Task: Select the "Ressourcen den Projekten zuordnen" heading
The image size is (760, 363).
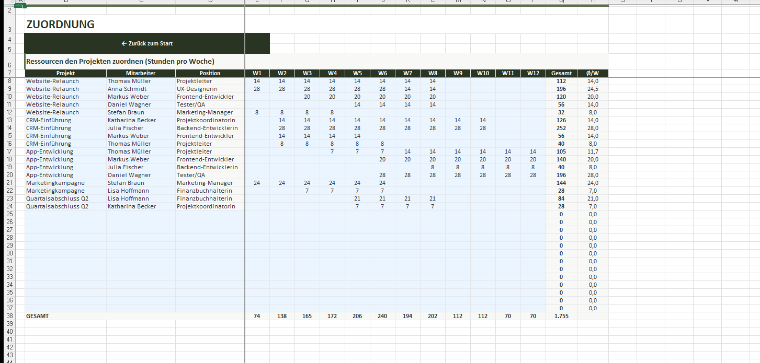Action: coord(120,61)
